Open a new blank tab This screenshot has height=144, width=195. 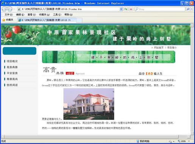coord(79,20)
